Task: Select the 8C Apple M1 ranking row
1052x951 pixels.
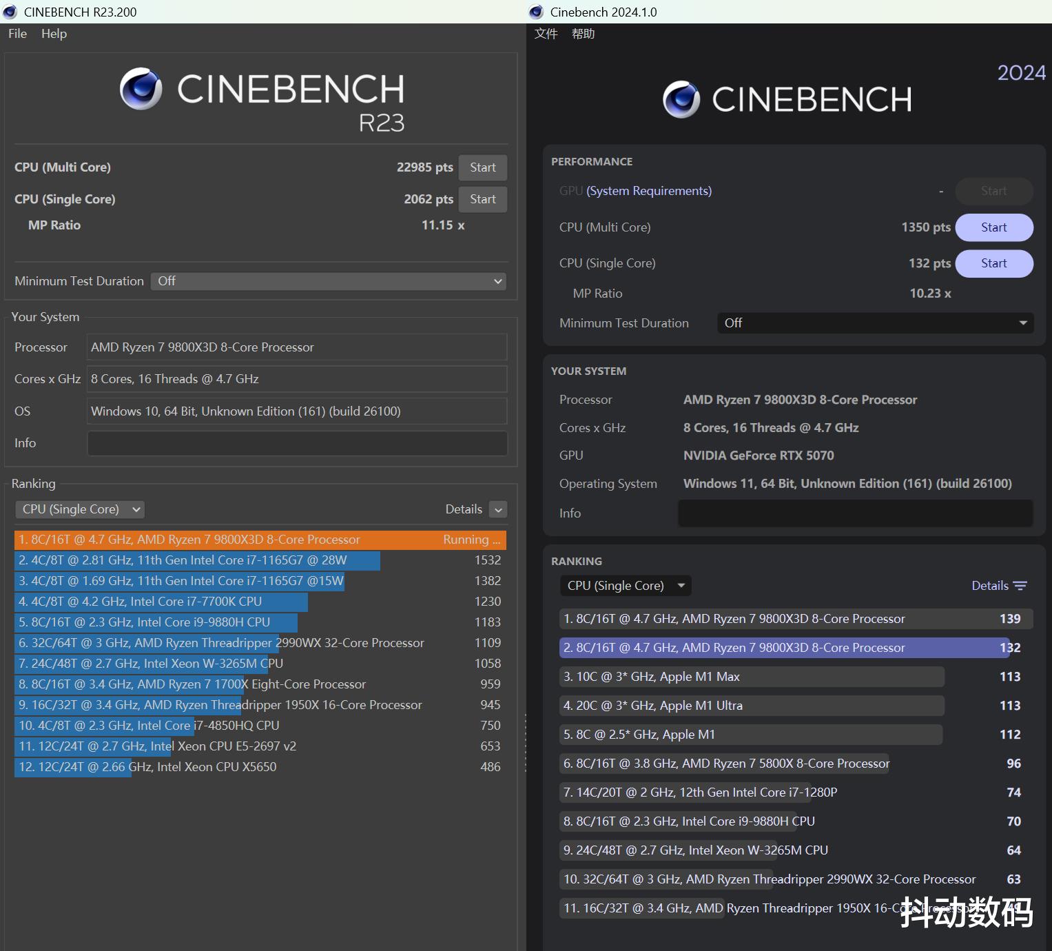Action: point(796,735)
